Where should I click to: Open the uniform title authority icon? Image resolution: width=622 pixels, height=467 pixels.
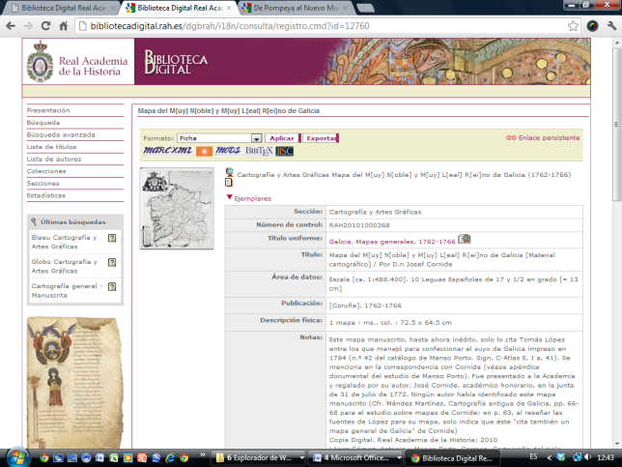tap(465, 239)
